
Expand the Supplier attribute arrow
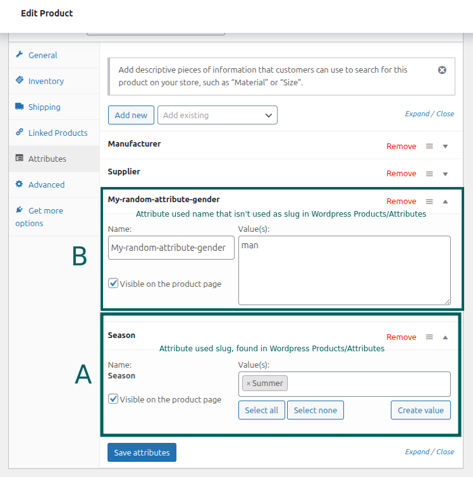pos(445,174)
